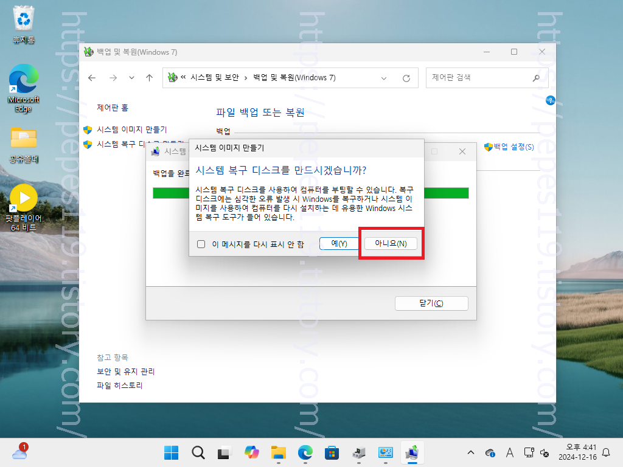Open the 공유폴더 desktop folder
623x467 pixels.
click(24, 145)
